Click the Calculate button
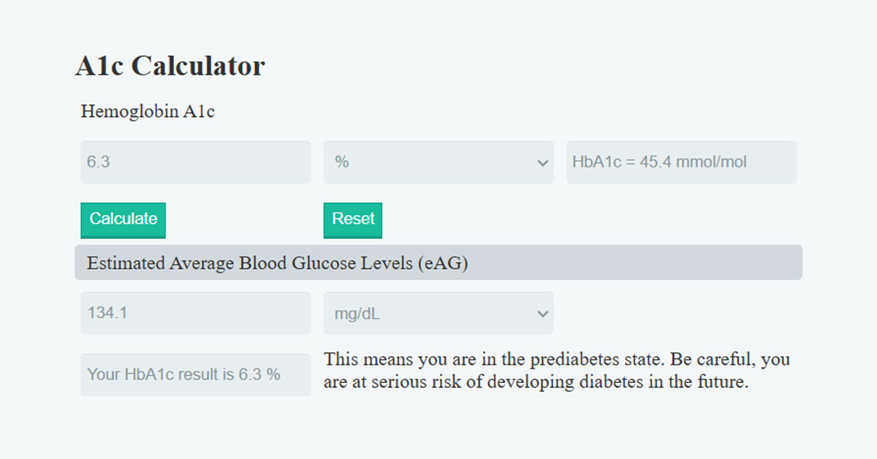Image resolution: width=877 pixels, height=459 pixels. [123, 219]
